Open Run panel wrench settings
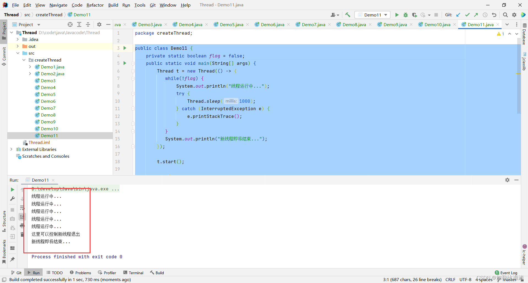The width and height of the screenshot is (528, 283). point(12,198)
